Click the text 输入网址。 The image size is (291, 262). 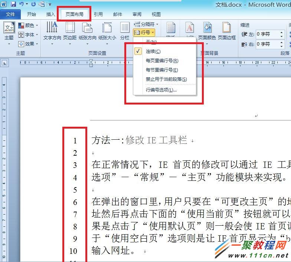113,251
